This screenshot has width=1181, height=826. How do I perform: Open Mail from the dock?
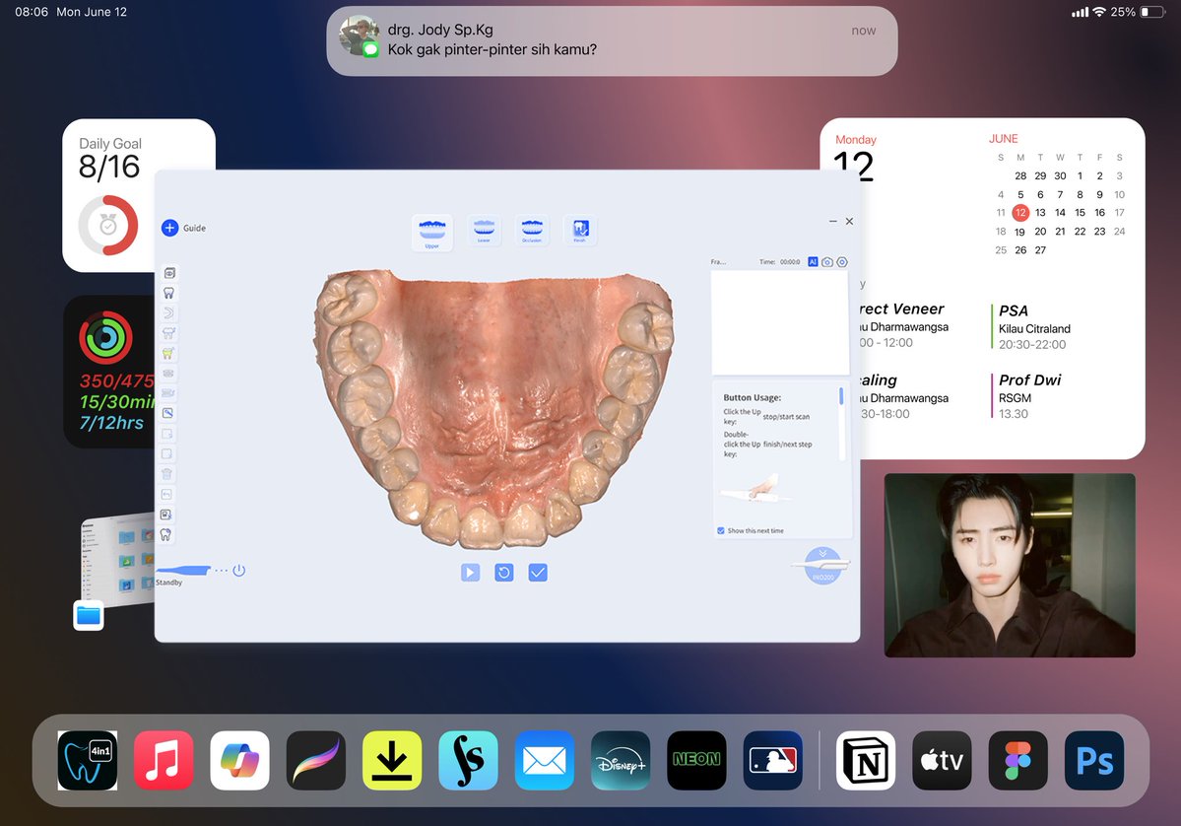[544, 760]
